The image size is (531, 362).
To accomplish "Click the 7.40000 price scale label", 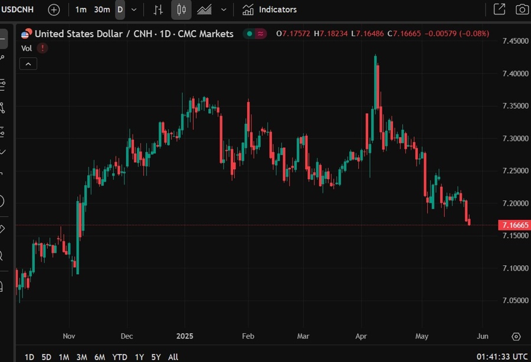I will pyautogui.click(x=516, y=74).
